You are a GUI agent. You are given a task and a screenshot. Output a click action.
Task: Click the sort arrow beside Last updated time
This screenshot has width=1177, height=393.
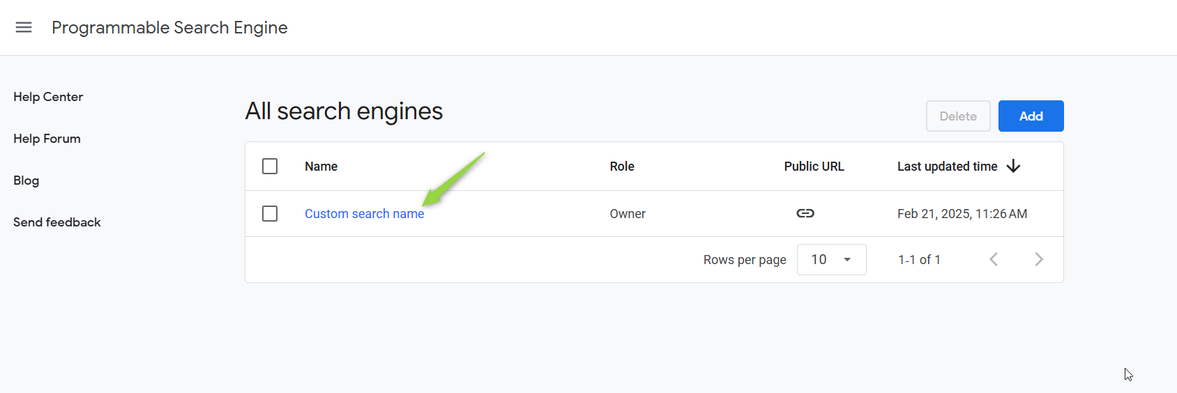coord(1014,166)
